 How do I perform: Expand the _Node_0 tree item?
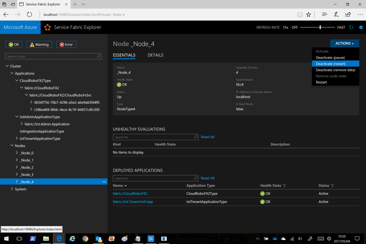pos(17,153)
